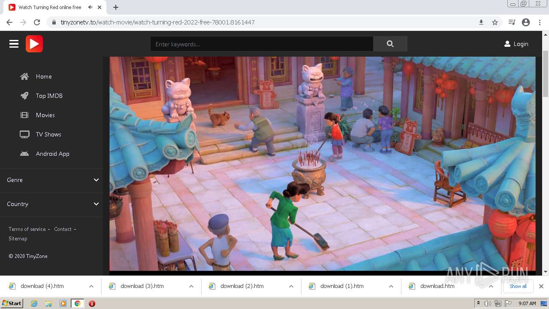The image size is (549, 309).
Task: Open options for download (2).htm
Action: click(x=291, y=286)
